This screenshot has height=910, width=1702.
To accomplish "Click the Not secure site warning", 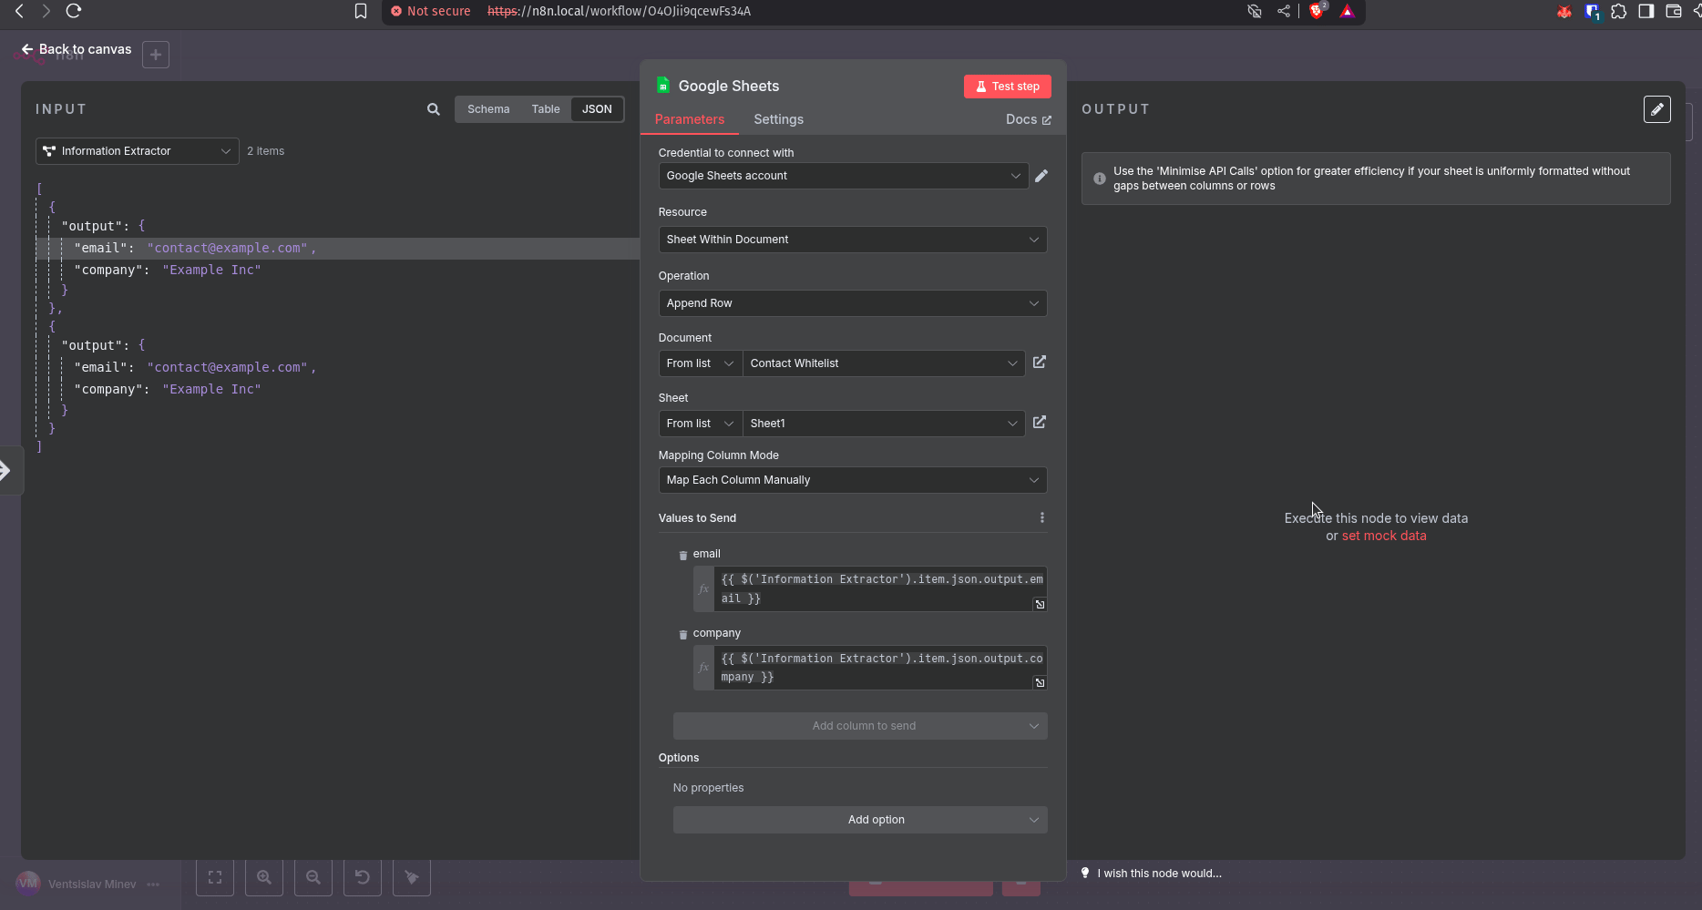I will [431, 11].
